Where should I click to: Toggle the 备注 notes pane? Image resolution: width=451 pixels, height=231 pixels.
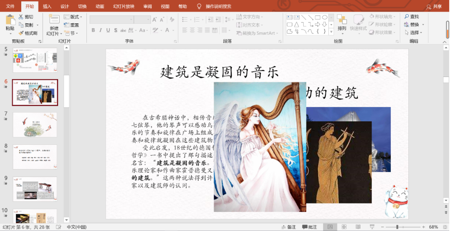(x=289, y=227)
